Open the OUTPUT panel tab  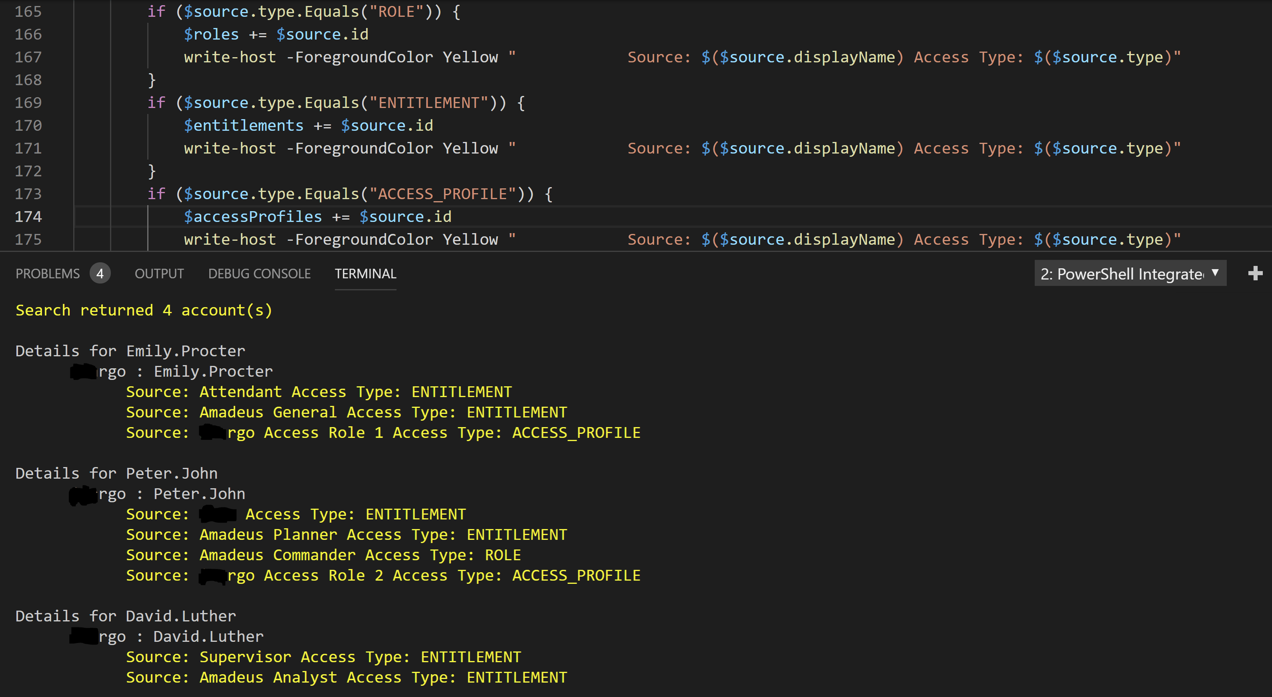tap(159, 274)
